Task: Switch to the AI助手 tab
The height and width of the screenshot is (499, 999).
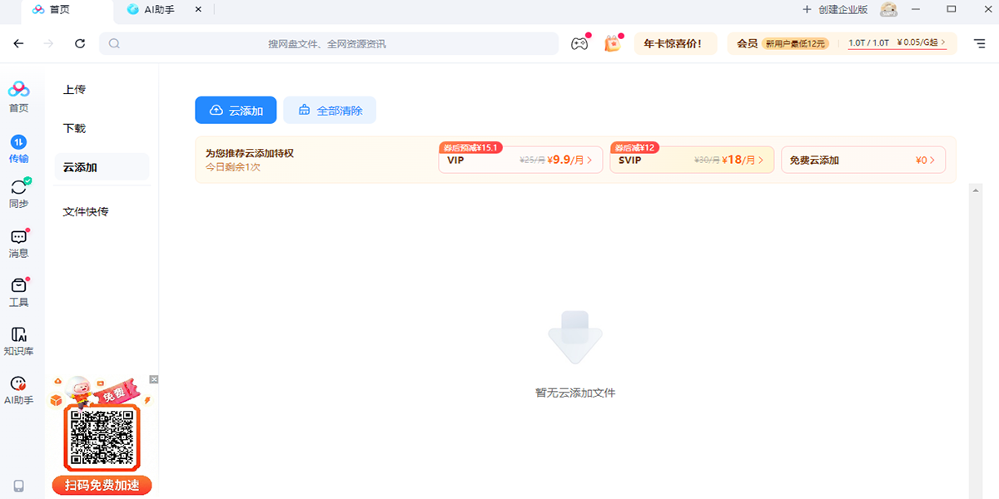Action: 158,10
